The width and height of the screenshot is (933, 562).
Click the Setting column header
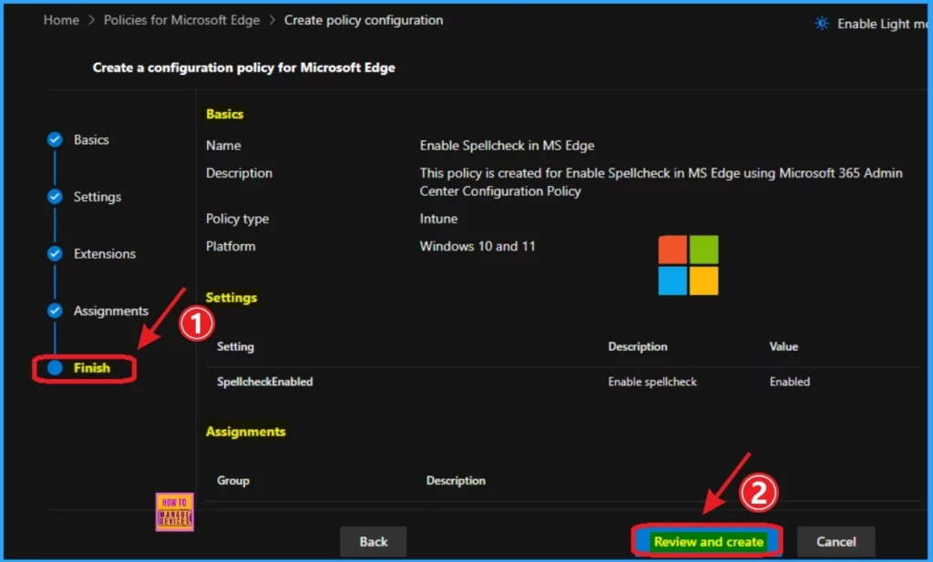[235, 347]
